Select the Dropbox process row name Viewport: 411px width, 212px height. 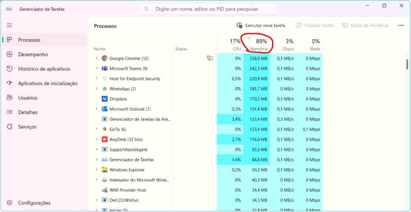point(118,99)
